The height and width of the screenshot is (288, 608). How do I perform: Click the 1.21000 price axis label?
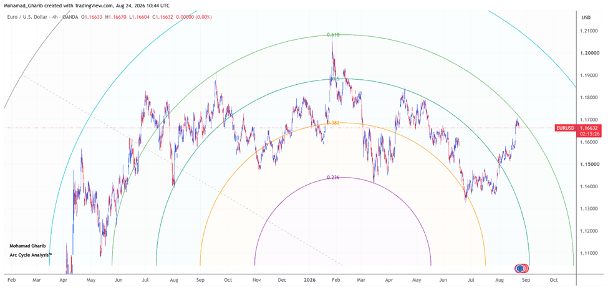point(589,31)
